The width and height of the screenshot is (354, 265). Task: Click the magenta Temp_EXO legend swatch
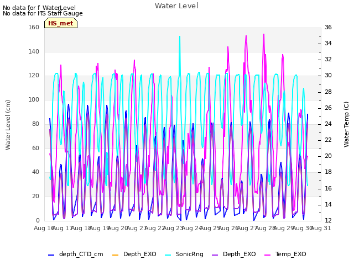[267, 255]
